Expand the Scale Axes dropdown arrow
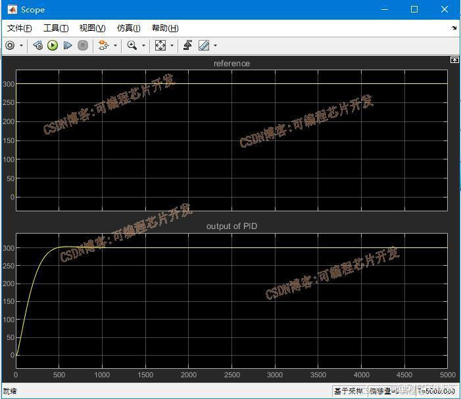The height and width of the screenshot is (399, 461). click(x=172, y=45)
